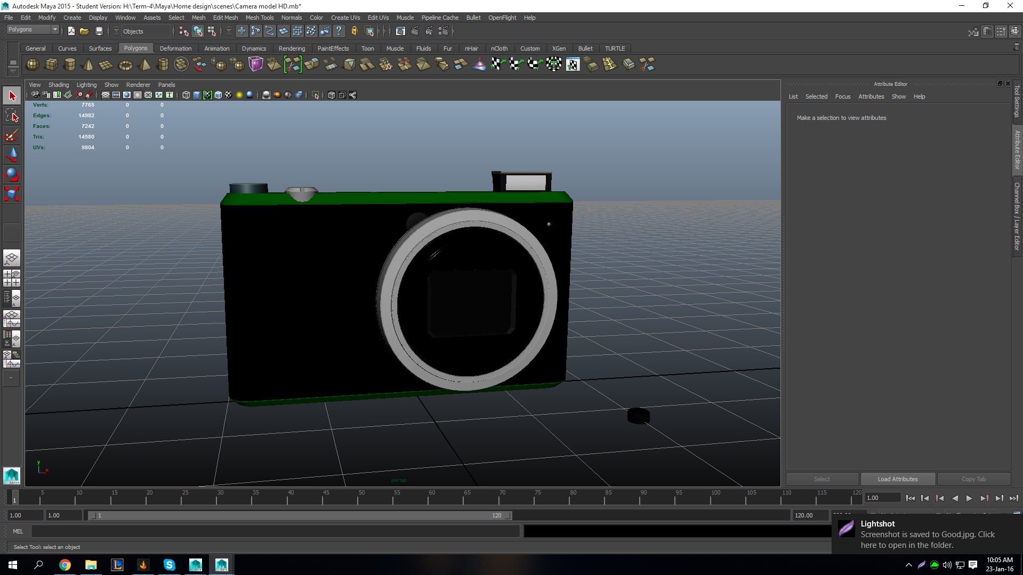Create a polygon torus from shelf
Image resolution: width=1023 pixels, height=575 pixels.
coord(125,64)
